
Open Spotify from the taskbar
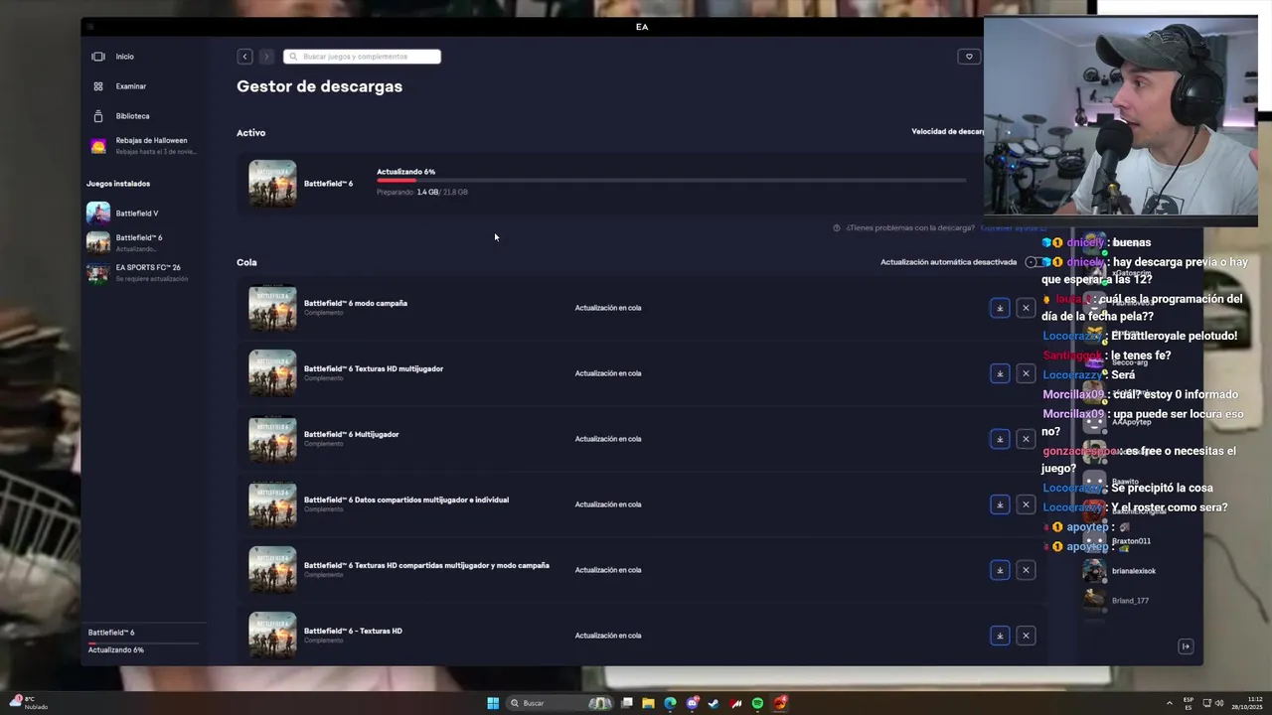tap(757, 703)
